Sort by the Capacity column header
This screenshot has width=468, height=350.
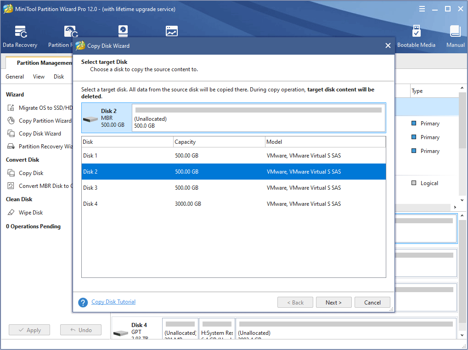(x=220, y=142)
